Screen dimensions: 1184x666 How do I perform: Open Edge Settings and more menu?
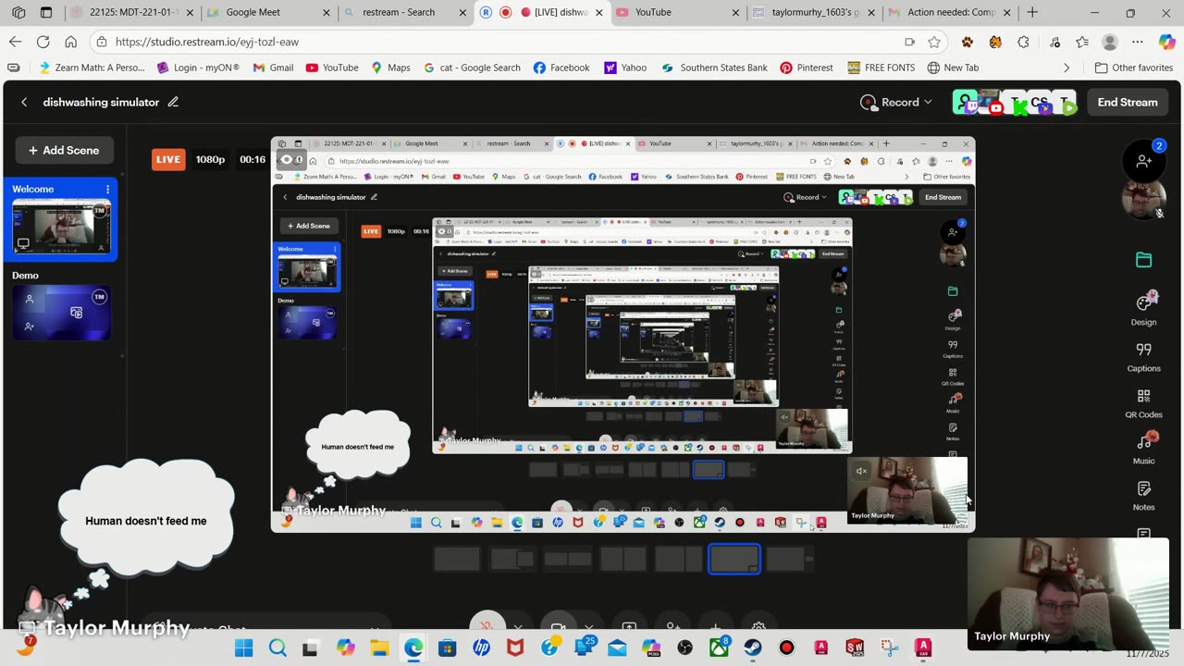coord(1138,42)
